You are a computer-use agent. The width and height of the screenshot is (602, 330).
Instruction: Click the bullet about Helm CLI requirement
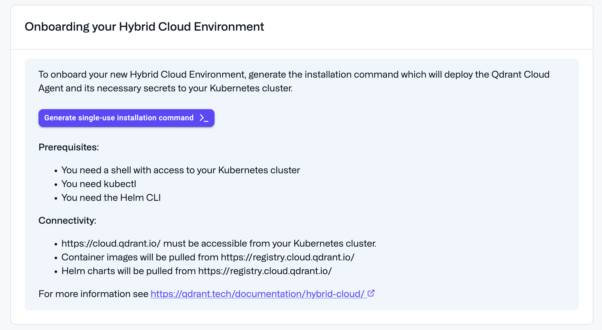(x=111, y=197)
